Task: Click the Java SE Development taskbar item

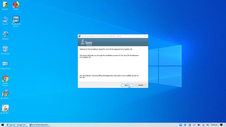Action: tap(40, 125)
